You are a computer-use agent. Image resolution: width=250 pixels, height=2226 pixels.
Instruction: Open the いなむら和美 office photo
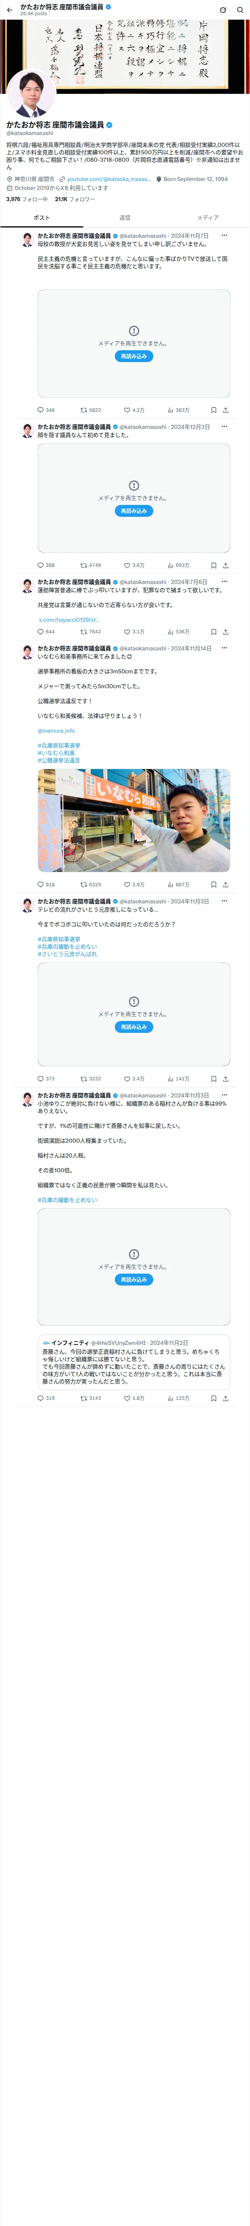(134, 820)
